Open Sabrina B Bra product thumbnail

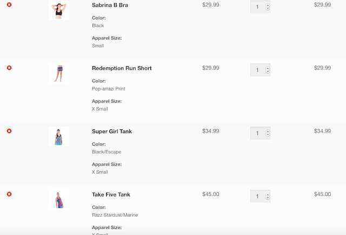point(58,10)
